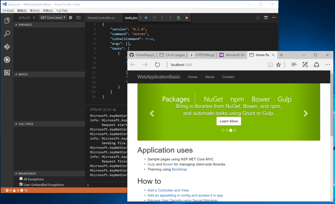Switch to the Microsoft Virtual browser tab
The image size is (335, 204).
(232, 55)
